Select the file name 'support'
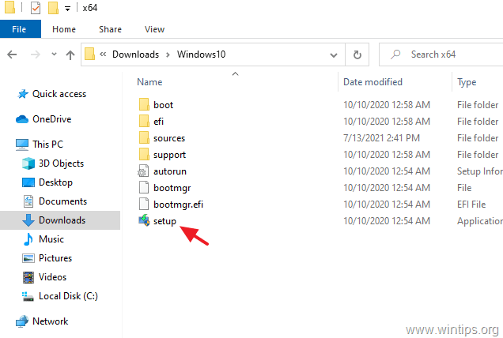This screenshot has height=338, width=503. tap(169, 155)
